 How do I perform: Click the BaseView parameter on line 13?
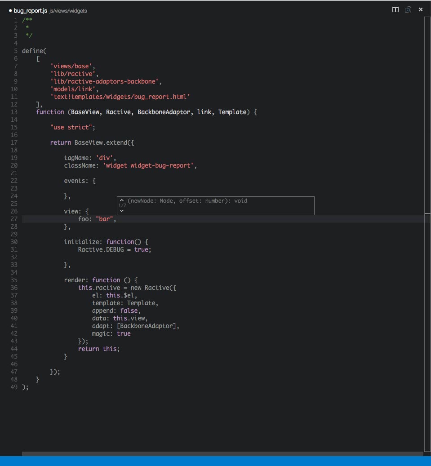[x=85, y=112]
